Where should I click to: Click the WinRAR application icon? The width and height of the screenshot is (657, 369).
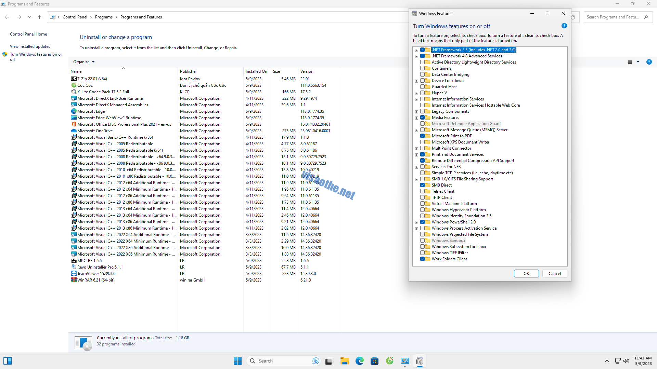pos(73,280)
